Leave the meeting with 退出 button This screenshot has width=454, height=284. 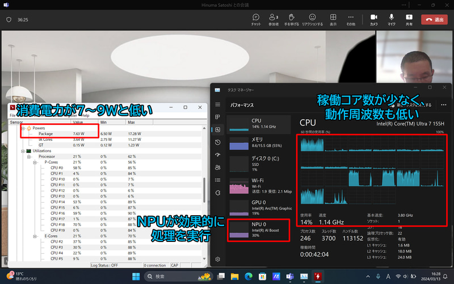point(434,20)
